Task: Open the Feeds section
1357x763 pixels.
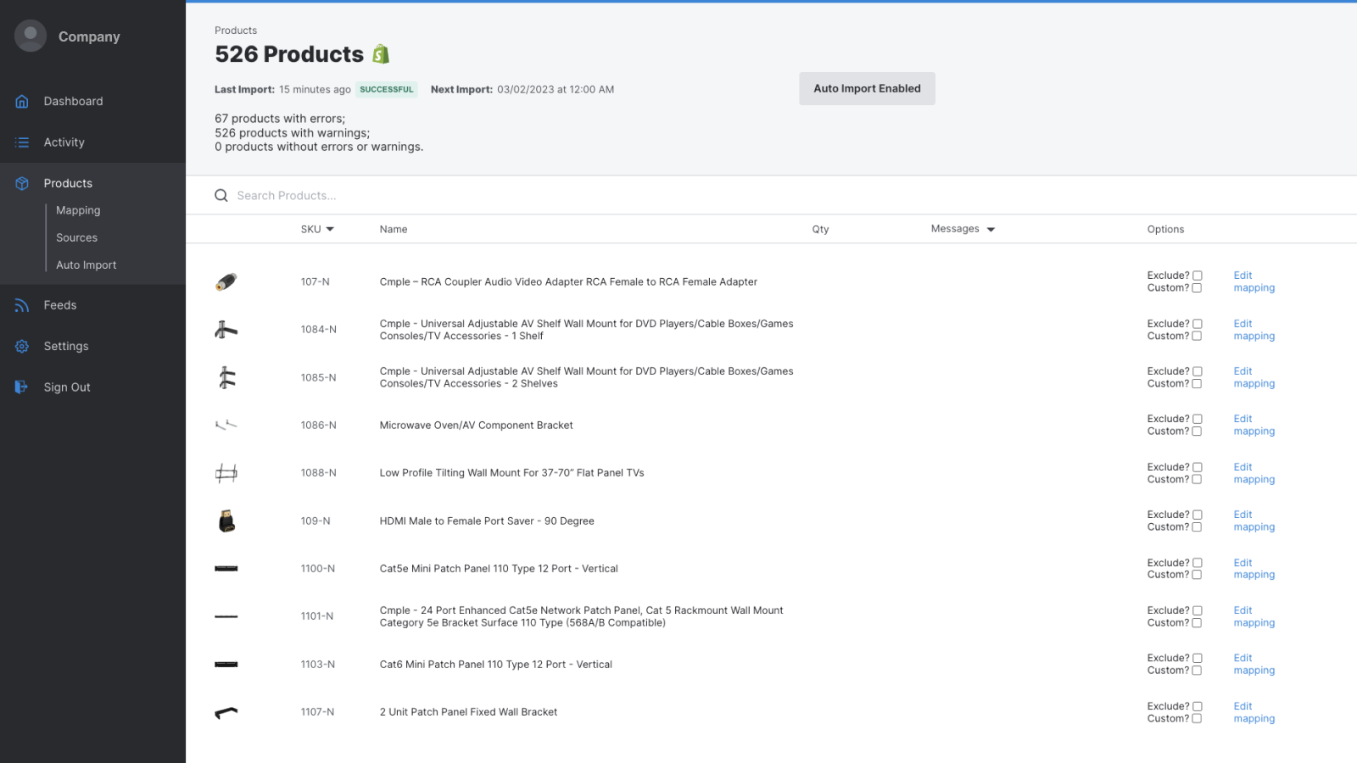Action: click(x=60, y=305)
